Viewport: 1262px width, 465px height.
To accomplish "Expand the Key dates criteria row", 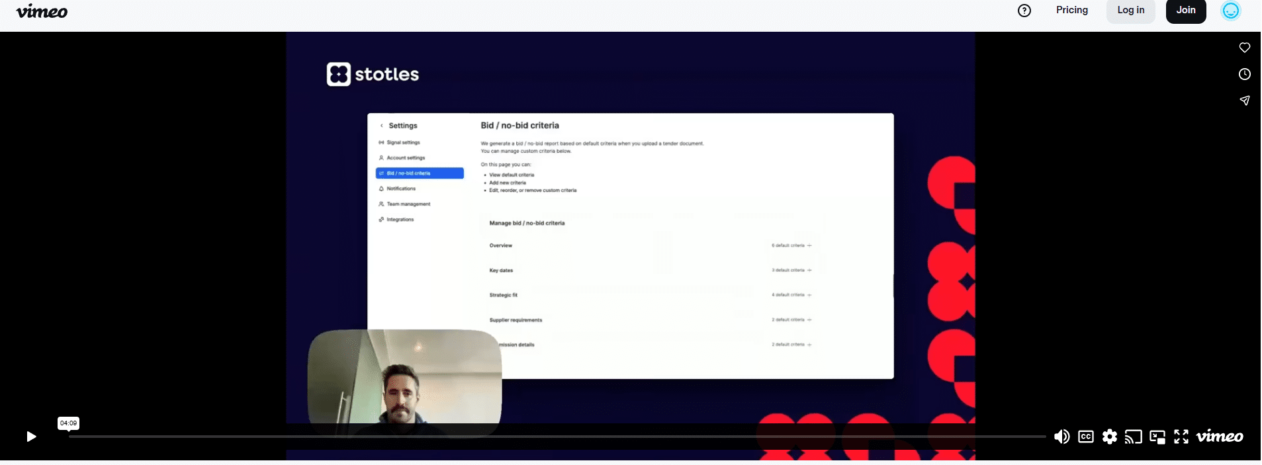I will point(809,271).
